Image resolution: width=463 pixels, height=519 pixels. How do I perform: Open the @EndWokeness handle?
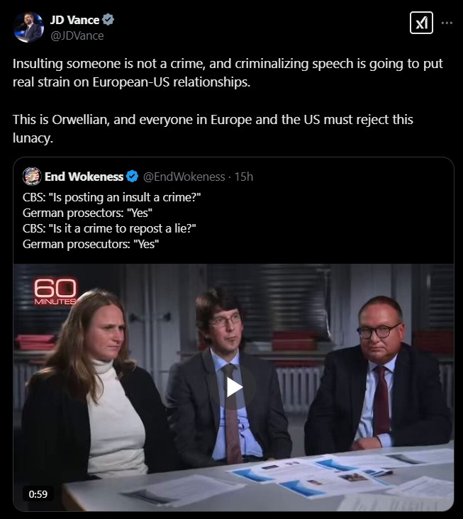[184, 177]
